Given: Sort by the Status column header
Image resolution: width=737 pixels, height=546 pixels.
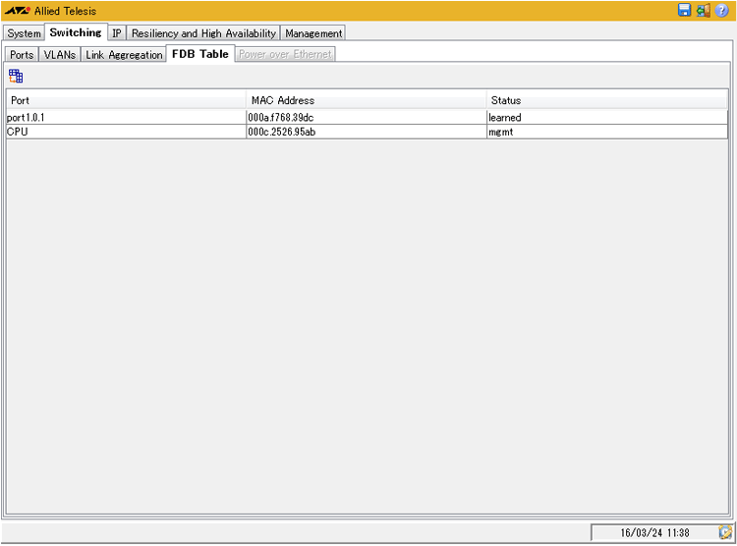Looking at the screenshot, I should [x=607, y=100].
